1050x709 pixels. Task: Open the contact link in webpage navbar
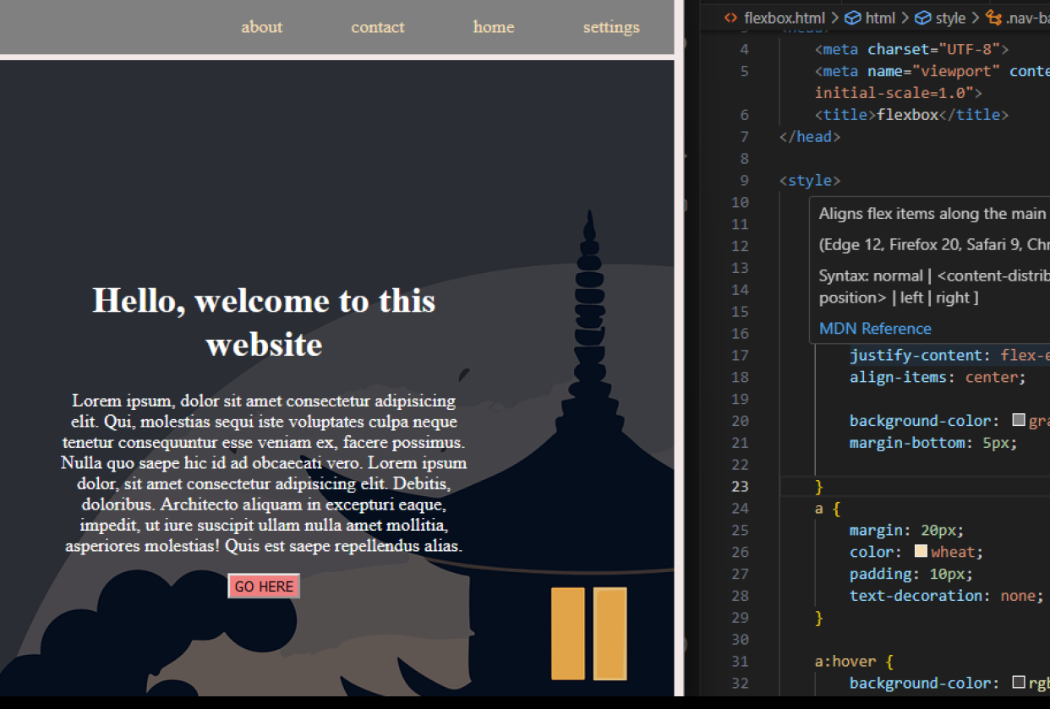coord(378,27)
